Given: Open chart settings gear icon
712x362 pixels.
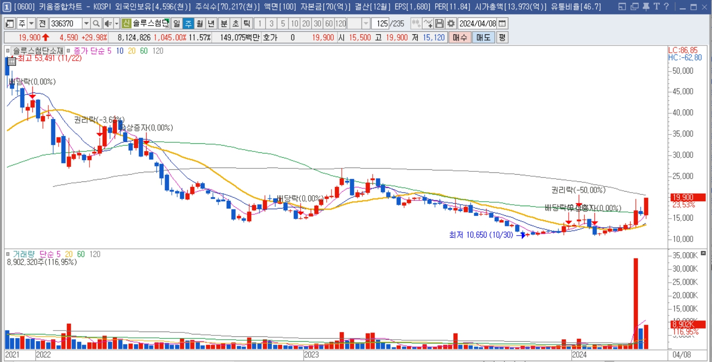Looking at the screenshot, I should point(451,23).
